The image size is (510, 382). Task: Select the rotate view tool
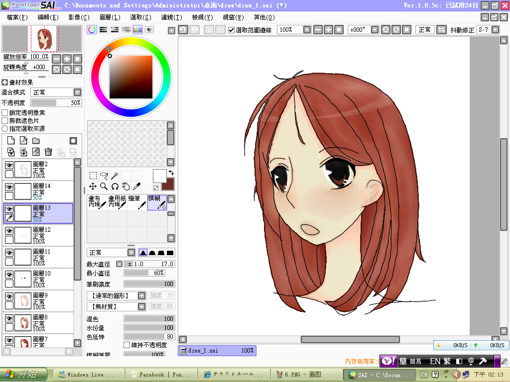pyautogui.click(x=115, y=187)
